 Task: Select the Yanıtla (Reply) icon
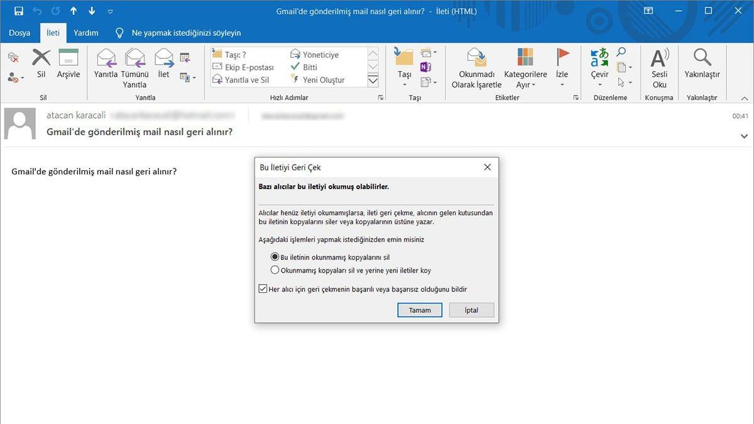[x=106, y=65]
